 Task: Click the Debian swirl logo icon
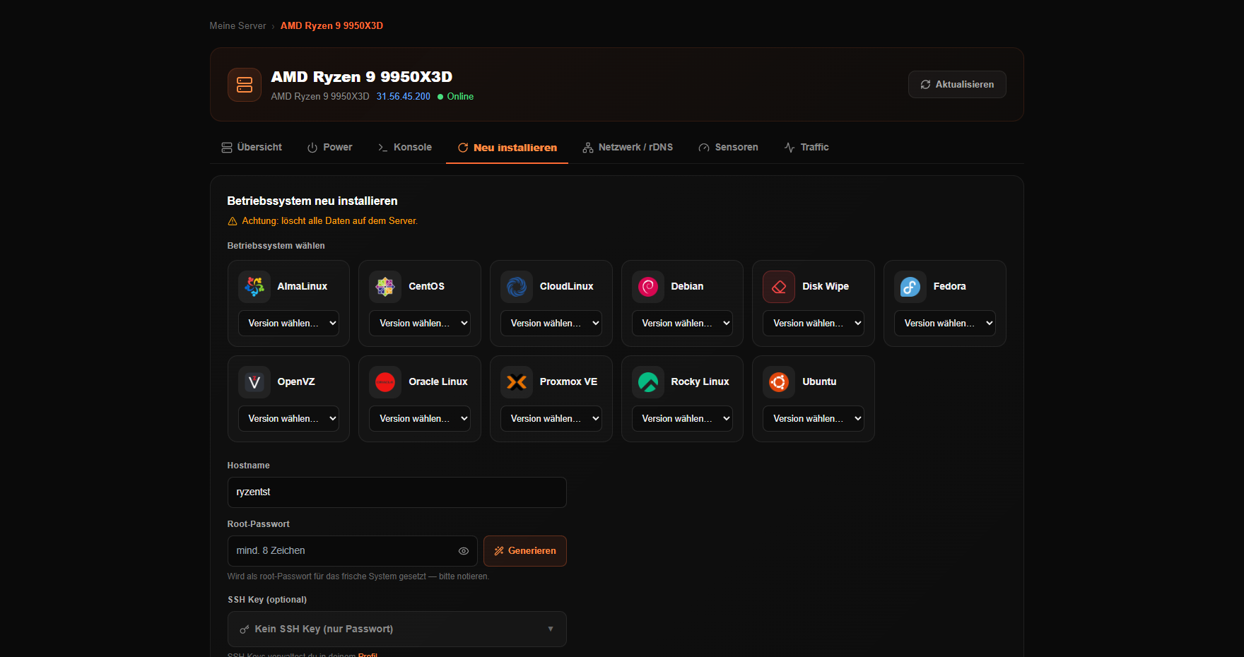pyautogui.click(x=648, y=286)
